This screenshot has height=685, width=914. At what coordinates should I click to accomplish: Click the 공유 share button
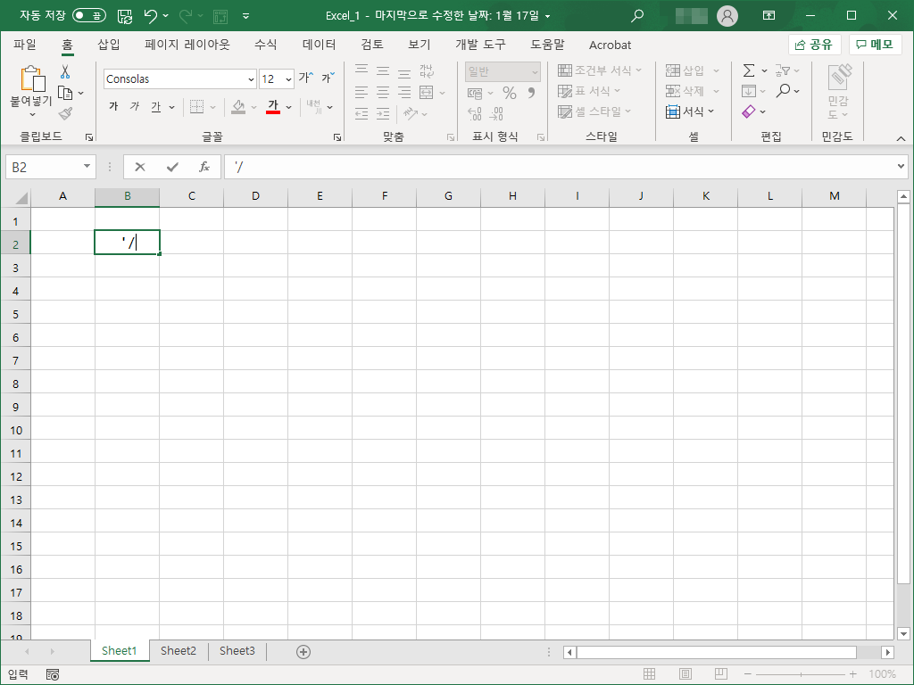coord(814,45)
